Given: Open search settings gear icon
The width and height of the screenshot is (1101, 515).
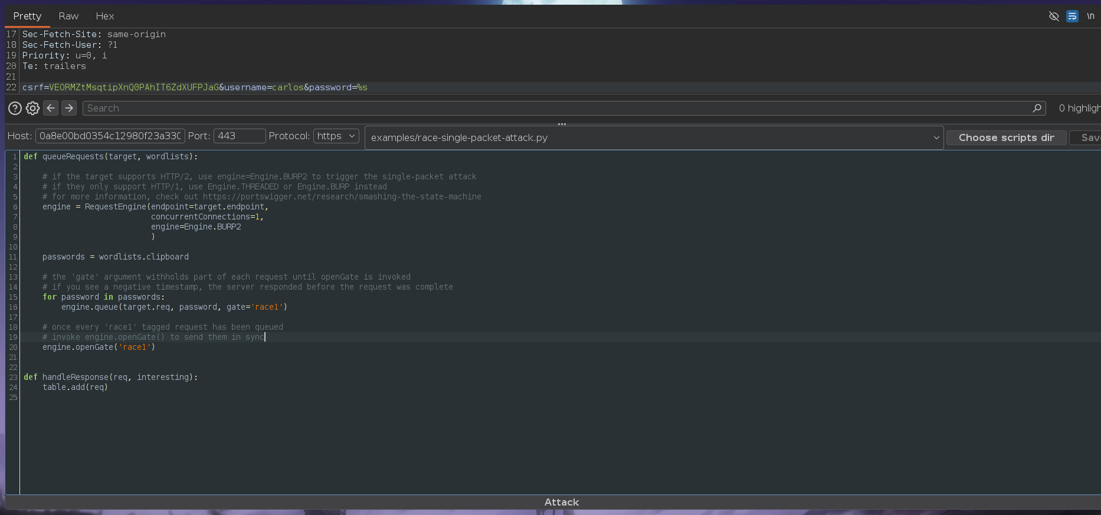Looking at the screenshot, I should 33,108.
